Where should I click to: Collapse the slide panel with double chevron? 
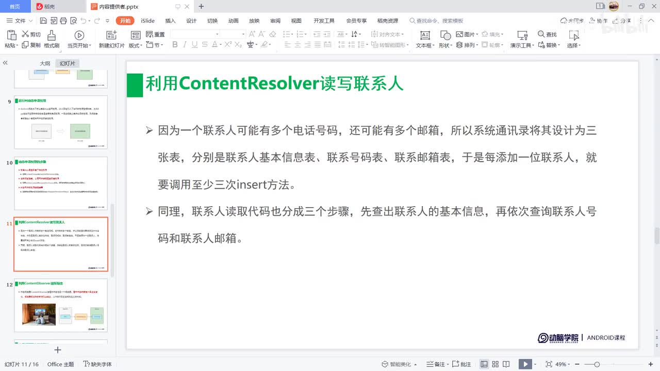click(x=5, y=63)
